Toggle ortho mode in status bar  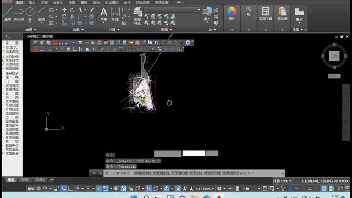70,189
